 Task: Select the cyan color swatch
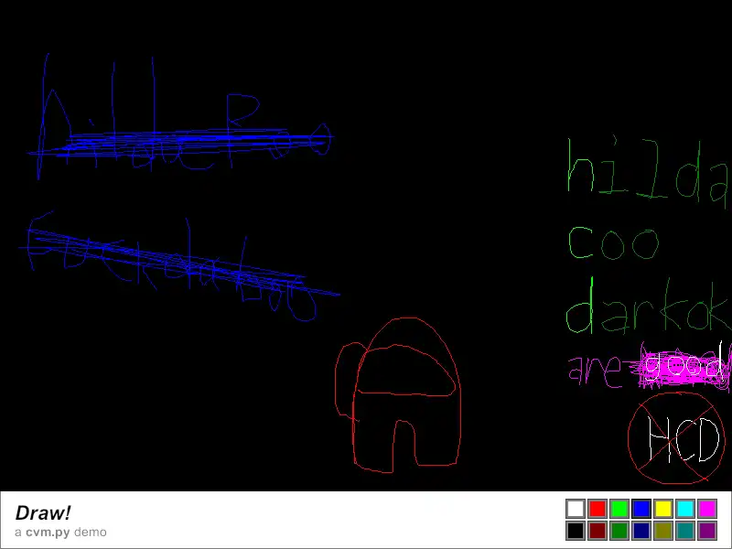coord(685,509)
